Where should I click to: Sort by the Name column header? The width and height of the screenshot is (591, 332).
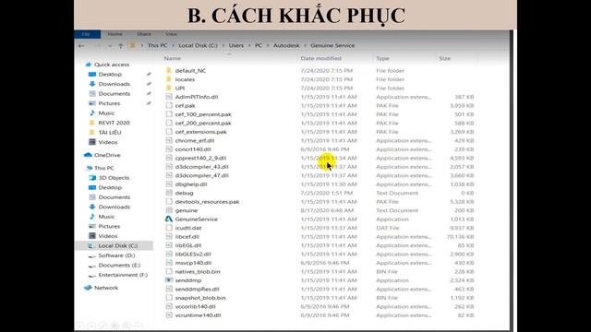pos(173,58)
